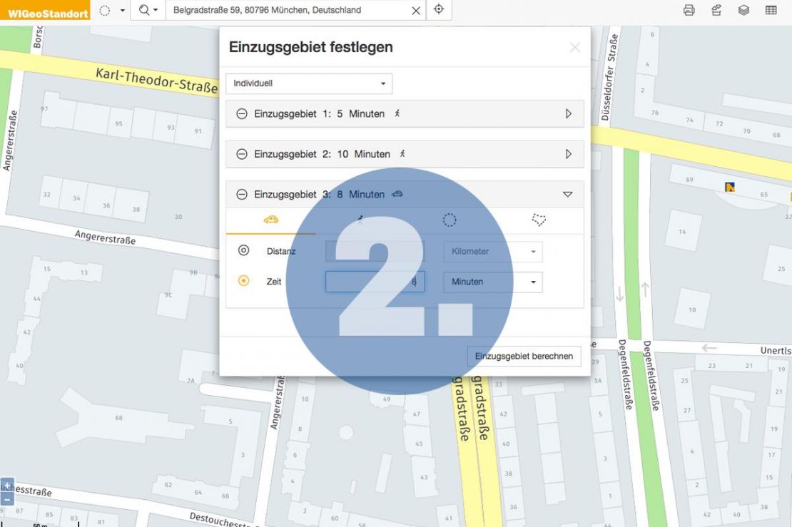Click the Einzugsgebiet berechnen button

click(x=524, y=356)
